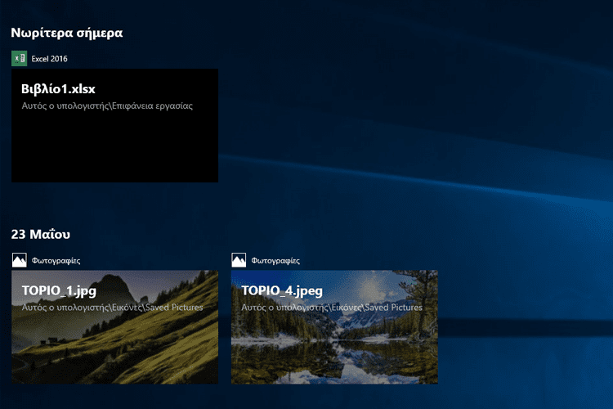The height and width of the screenshot is (409, 613).
Task: Click the 'Excel 2016' label
Action: tap(49, 59)
